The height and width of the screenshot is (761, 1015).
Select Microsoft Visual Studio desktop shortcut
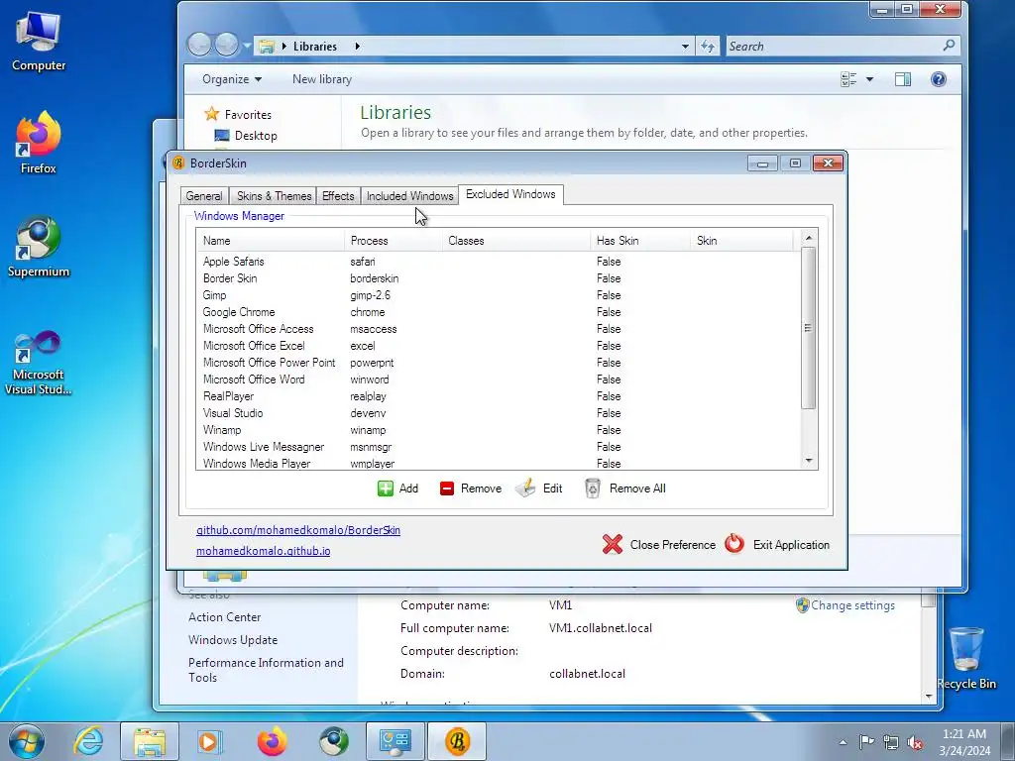pos(39,363)
